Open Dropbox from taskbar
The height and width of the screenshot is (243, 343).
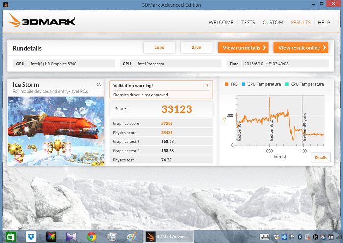click(x=31, y=237)
